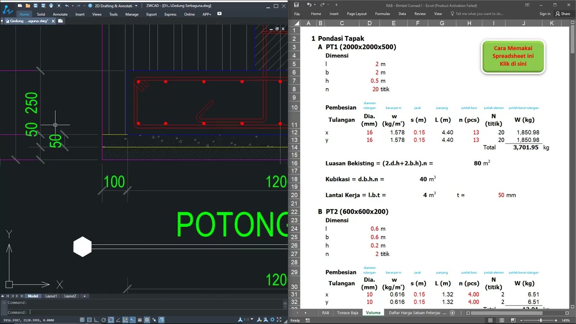Click the ZWCAD application logo button
The width and height of the screenshot is (576, 324).
[8, 11]
